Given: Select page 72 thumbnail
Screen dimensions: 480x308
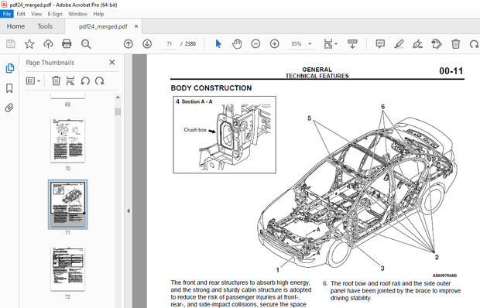Looking at the screenshot, I should 67,269.
